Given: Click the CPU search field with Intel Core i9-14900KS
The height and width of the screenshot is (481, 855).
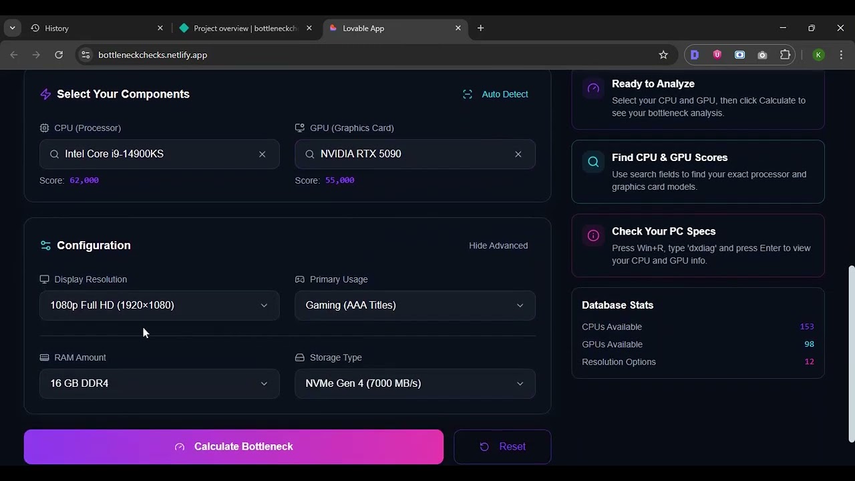Looking at the screenshot, I should pyautogui.click(x=160, y=154).
